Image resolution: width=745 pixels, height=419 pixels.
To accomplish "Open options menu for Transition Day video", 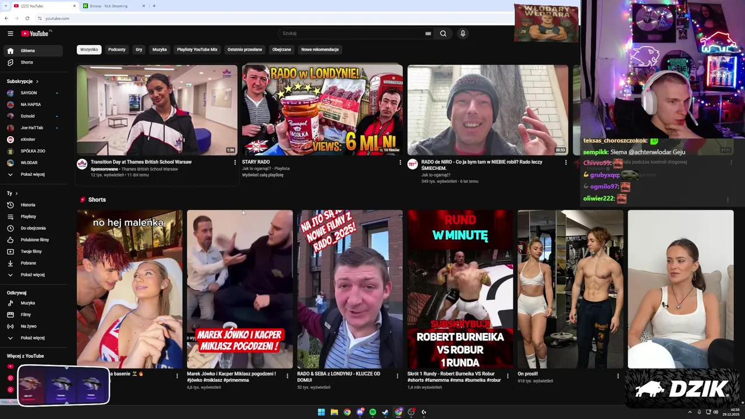I will coord(235,162).
